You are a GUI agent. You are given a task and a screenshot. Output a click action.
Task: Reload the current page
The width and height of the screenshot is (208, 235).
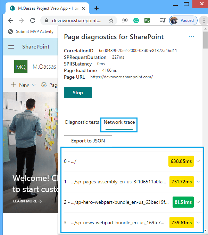coord(33,20)
